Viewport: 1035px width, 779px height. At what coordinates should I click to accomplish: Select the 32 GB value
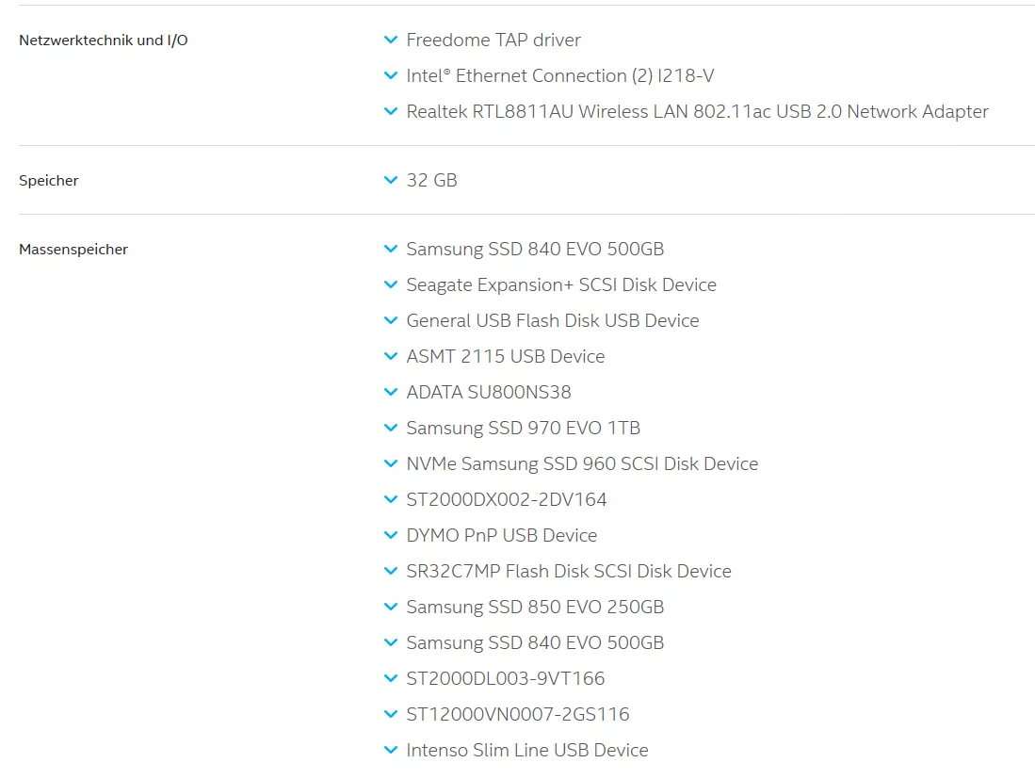point(431,180)
